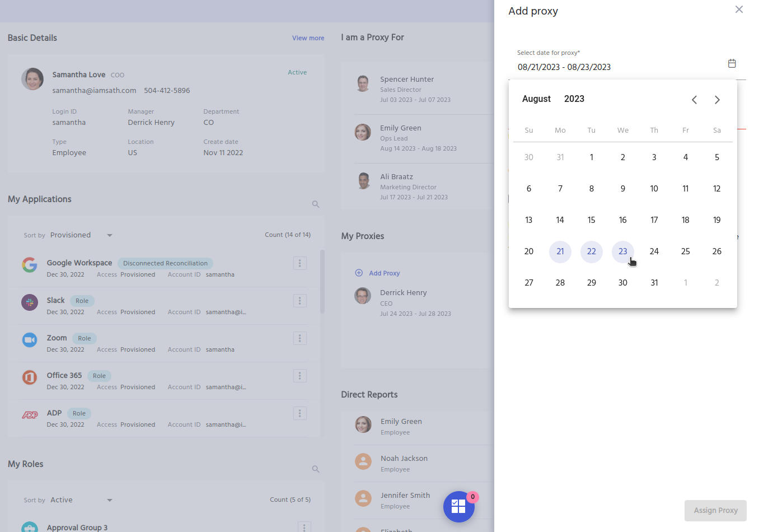759x532 pixels.
Task: Click the Add Proxy link
Action: pyautogui.click(x=385, y=273)
